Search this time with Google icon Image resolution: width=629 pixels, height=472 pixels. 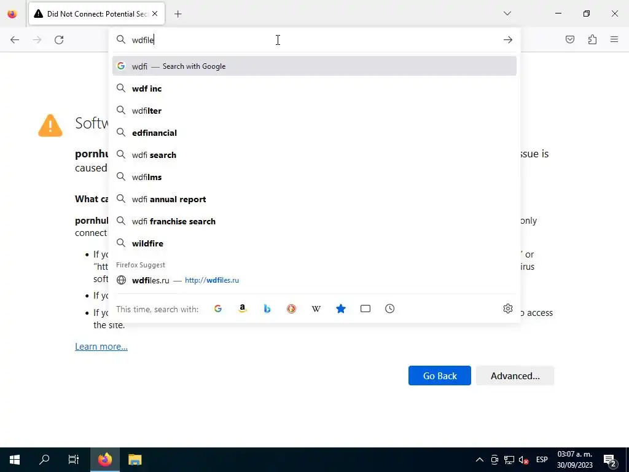coord(218,309)
